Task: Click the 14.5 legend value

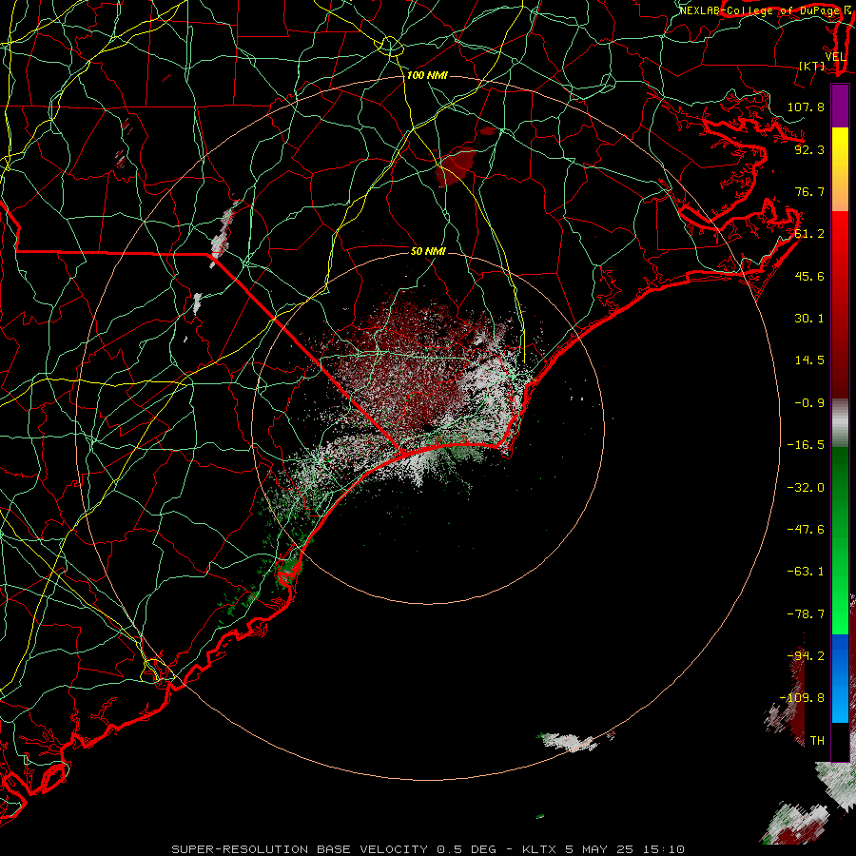Action: (809, 360)
